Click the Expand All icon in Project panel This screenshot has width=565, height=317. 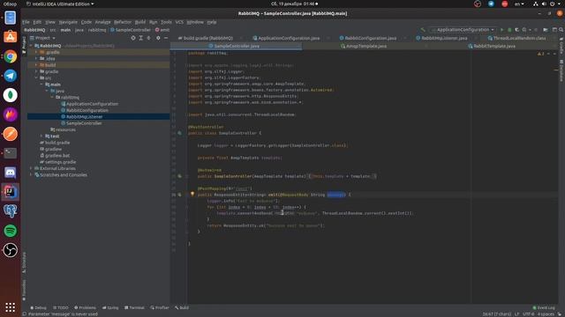[141, 38]
